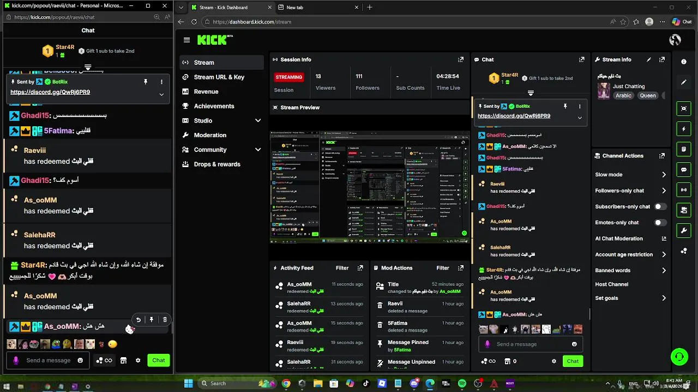Open the emoji picker in the popout chat
The image size is (698, 392).
[80, 360]
